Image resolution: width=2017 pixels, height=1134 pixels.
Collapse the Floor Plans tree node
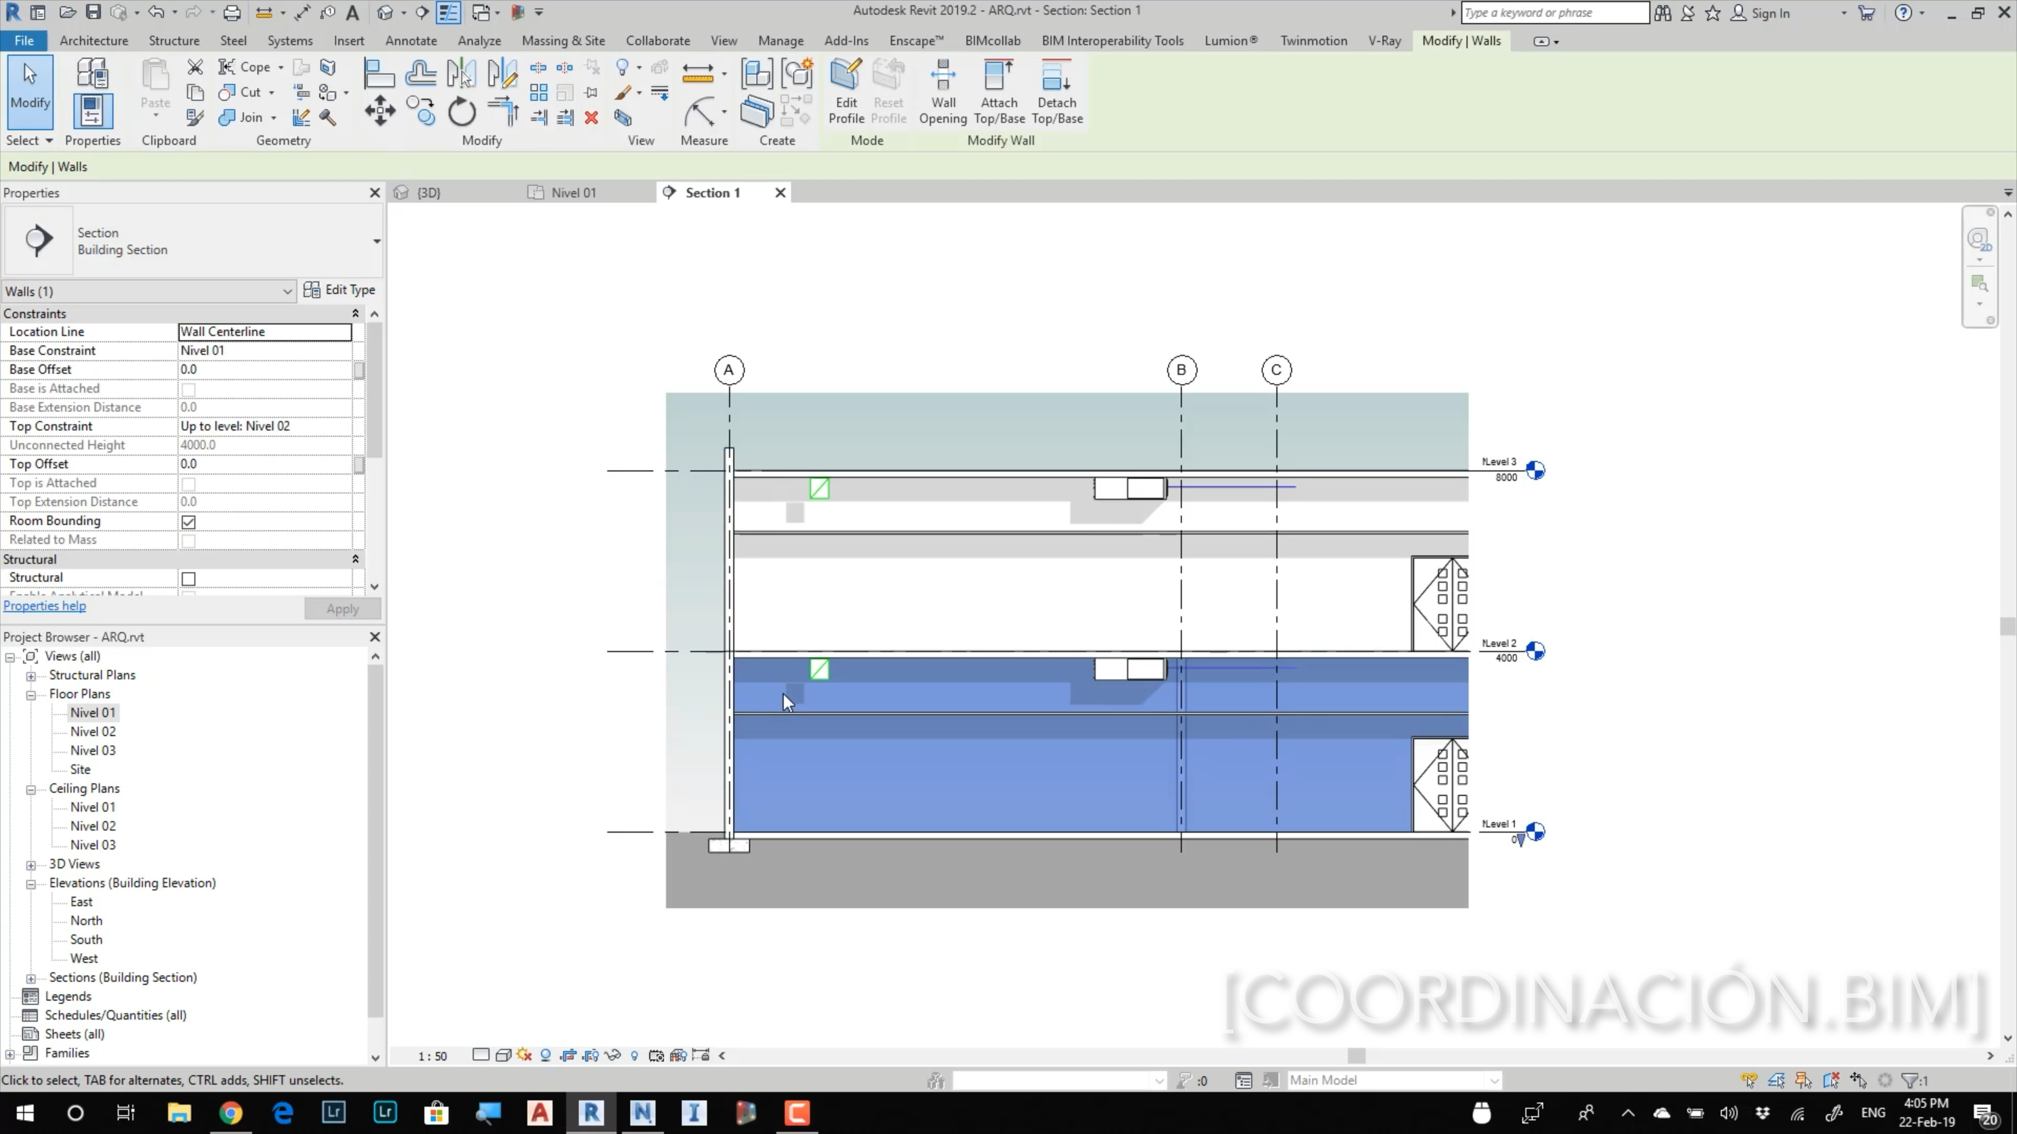30,694
